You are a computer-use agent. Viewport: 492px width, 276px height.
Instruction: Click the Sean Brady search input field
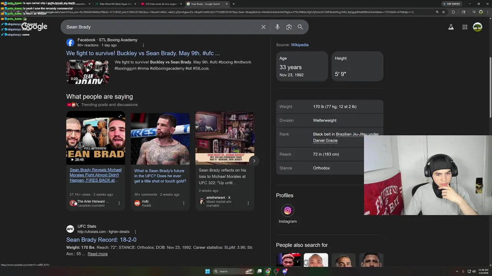(x=161, y=27)
